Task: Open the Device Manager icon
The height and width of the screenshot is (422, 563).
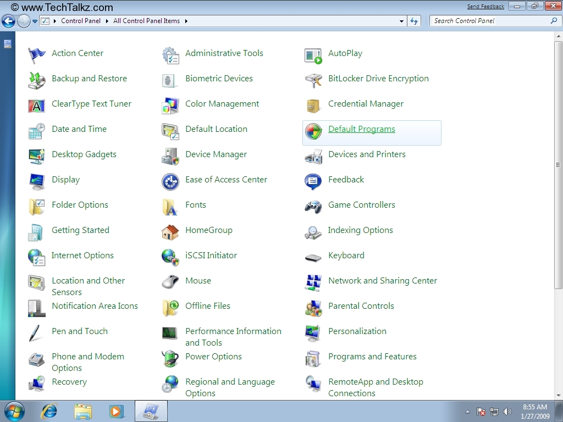Action: point(170,156)
